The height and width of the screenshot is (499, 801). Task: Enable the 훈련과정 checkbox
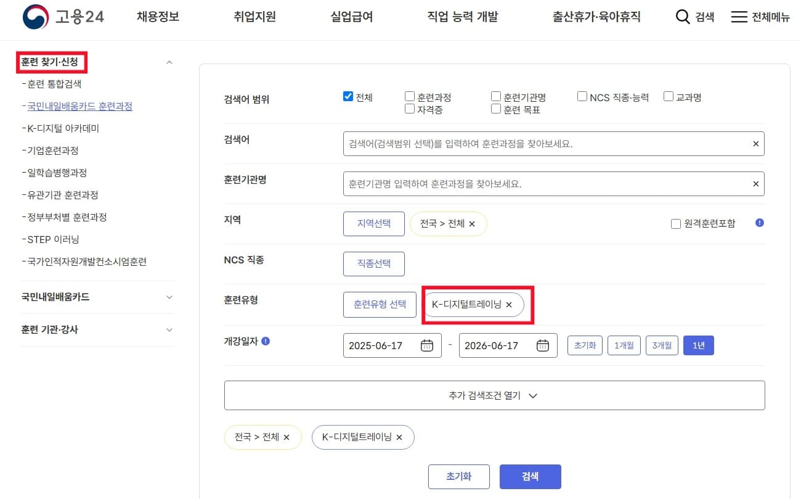click(409, 96)
